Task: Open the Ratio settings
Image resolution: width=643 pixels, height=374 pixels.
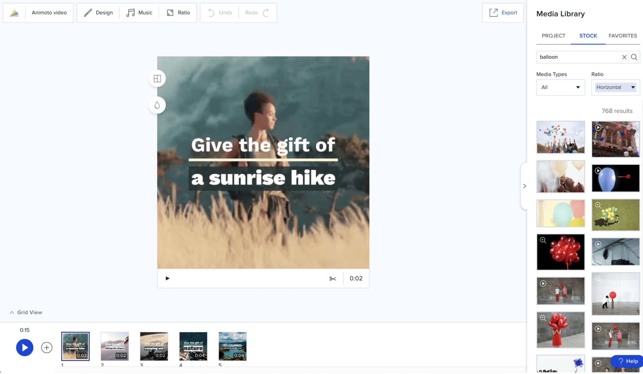Action: [x=178, y=13]
